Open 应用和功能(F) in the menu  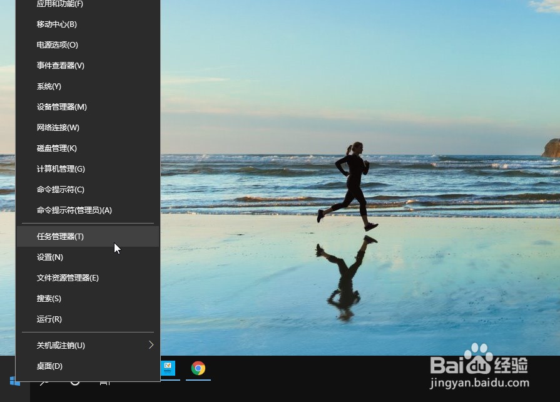[x=88, y=4]
